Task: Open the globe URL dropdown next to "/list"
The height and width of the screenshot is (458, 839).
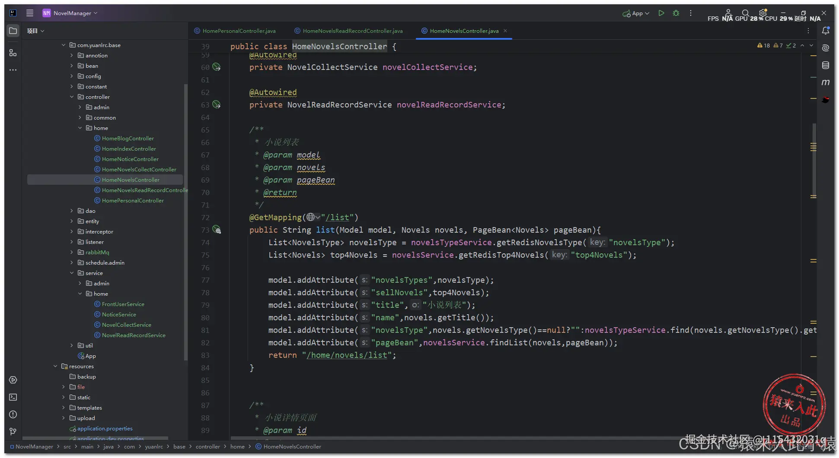Action: (313, 217)
